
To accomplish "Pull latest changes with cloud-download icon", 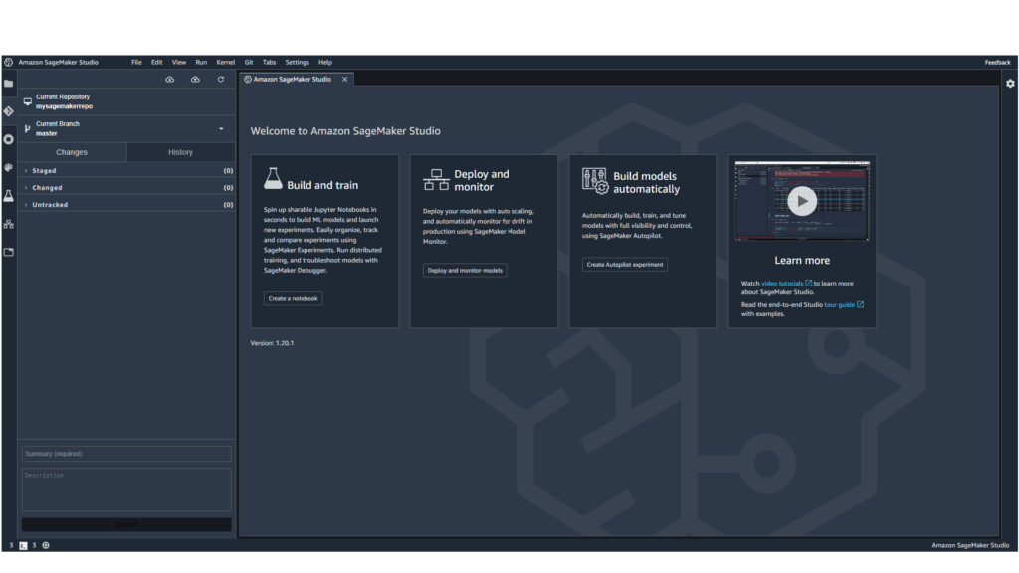I will pos(169,80).
